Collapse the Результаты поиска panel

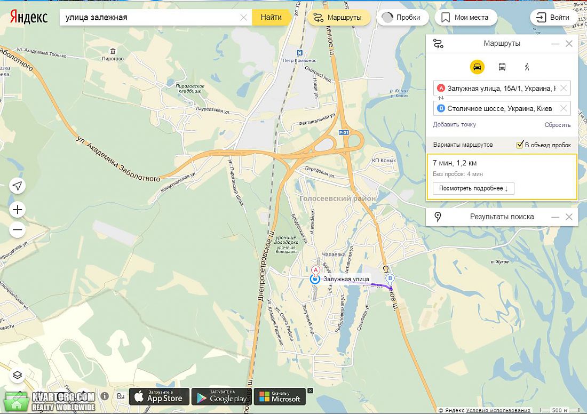(x=555, y=217)
